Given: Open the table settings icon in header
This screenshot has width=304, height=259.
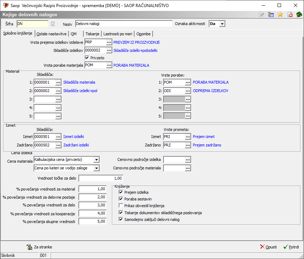Looking at the screenshot, I should pyautogui.click(x=271, y=14).
